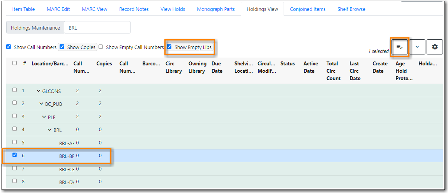The image size is (448, 193).
Task: Click the selected row actions icon
Action: tap(400, 47)
